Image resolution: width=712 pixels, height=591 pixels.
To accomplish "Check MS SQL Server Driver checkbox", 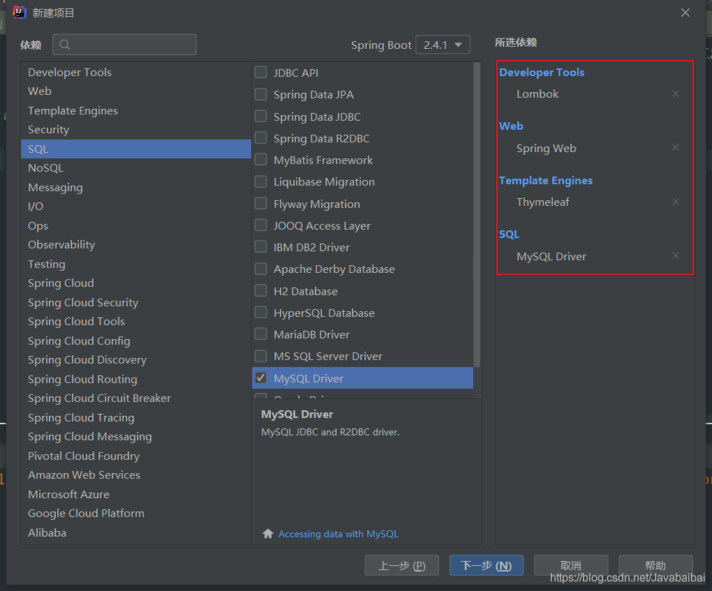I will pyautogui.click(x=260, y=356).
